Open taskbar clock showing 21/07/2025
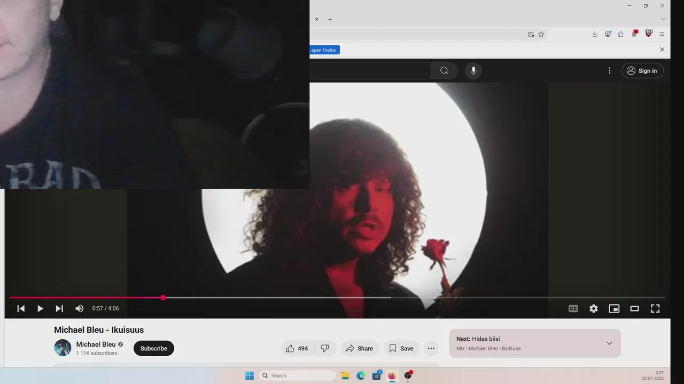Image resolution: width=684 pixels, height=384 pixels. (652, 375)
